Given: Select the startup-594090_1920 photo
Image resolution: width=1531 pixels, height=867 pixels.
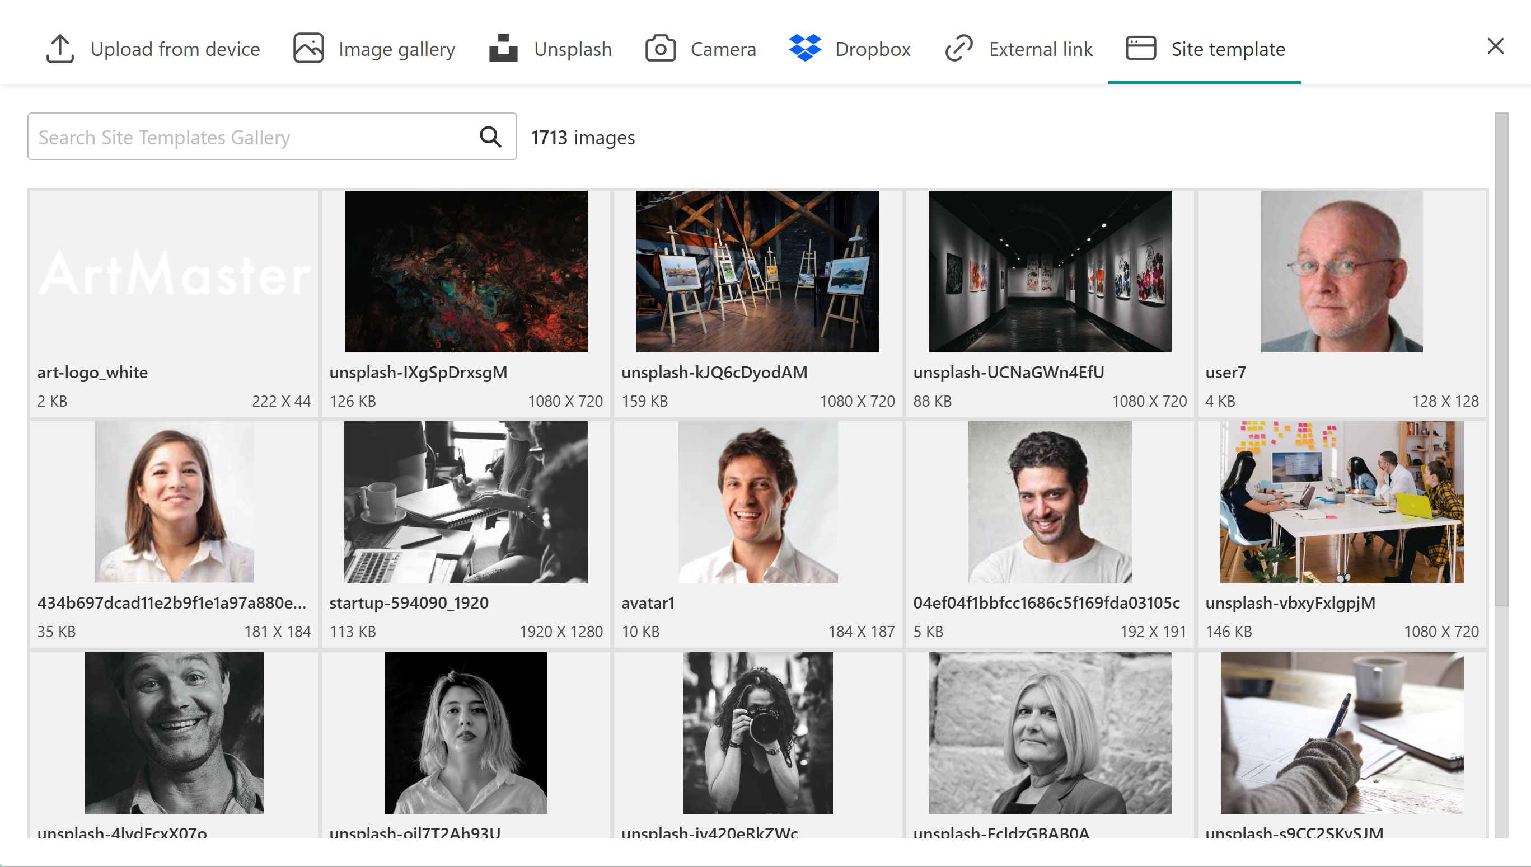Looking at the screenshot, I should pos(465,502).
